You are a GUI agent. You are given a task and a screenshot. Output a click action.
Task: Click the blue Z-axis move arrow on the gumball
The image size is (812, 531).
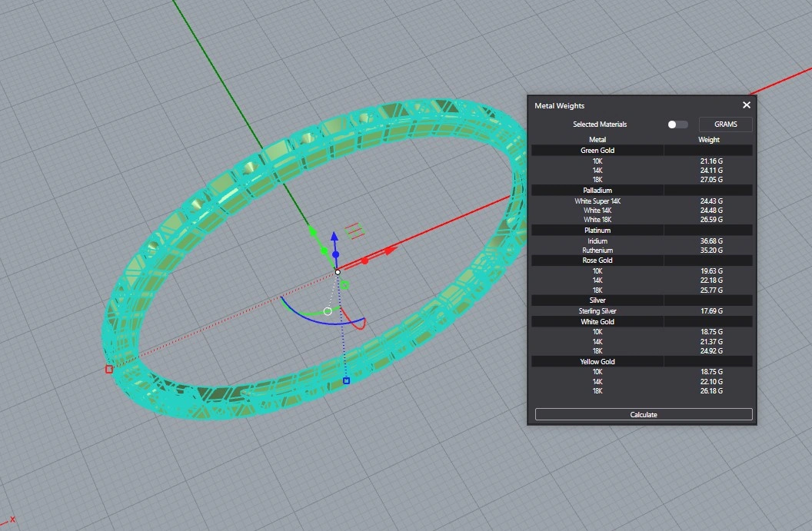pos(335,237)
